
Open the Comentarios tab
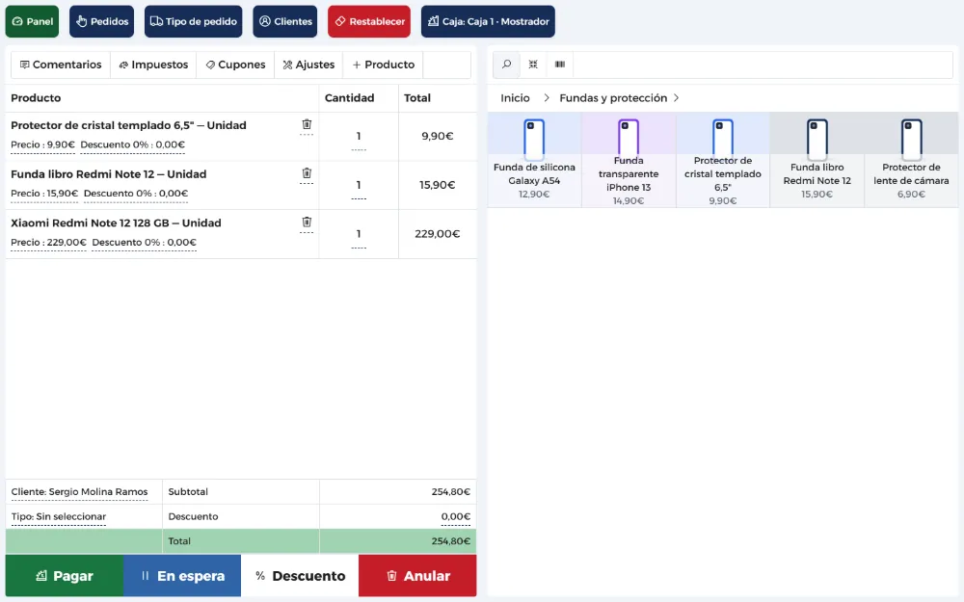61,65
